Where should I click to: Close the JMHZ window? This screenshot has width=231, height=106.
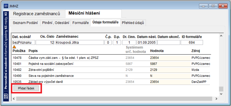223,6
